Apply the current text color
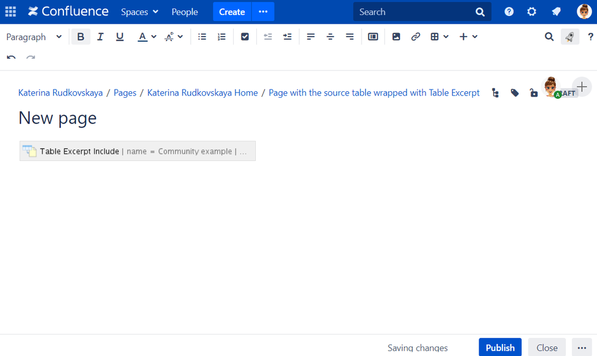This screenshot has width=597, height=356. pos(142,37)
